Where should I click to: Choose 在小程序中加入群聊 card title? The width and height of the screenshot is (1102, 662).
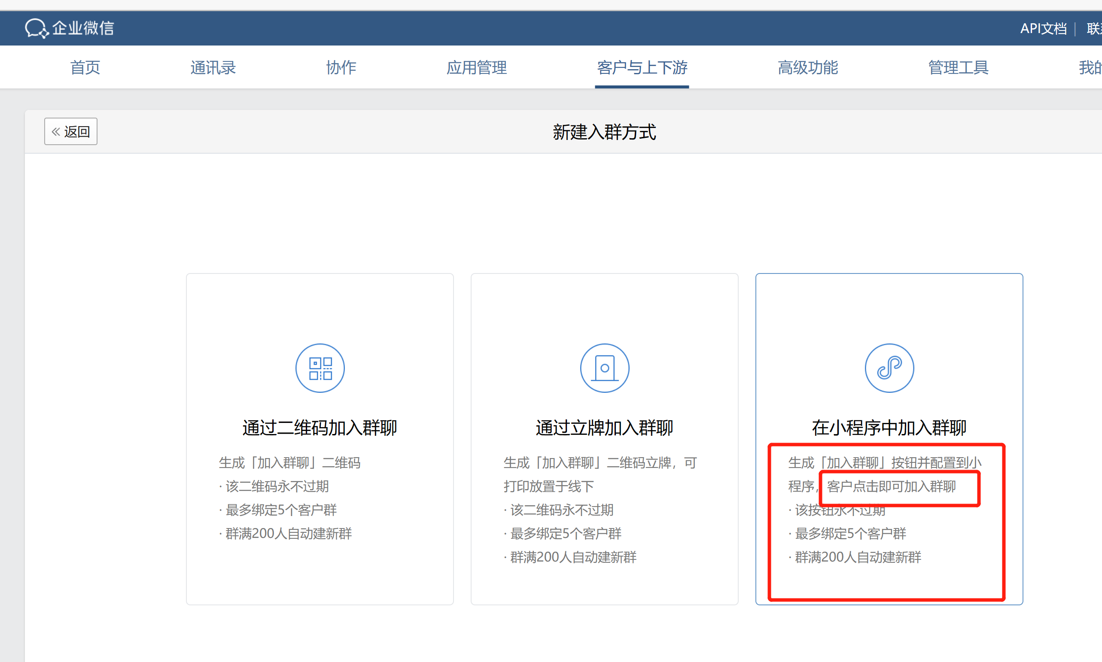[889, 427]
